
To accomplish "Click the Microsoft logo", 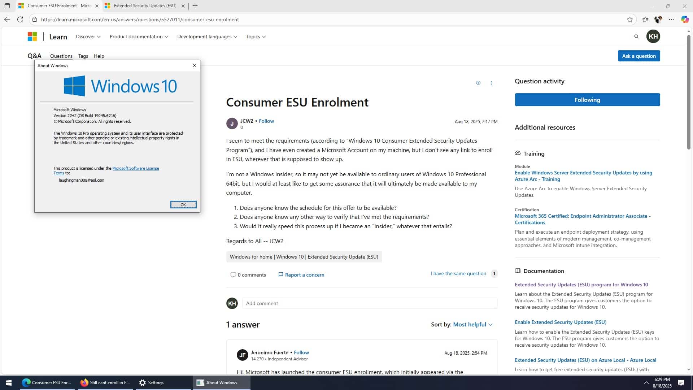I will pyautogui.click(x=32, y=36).
